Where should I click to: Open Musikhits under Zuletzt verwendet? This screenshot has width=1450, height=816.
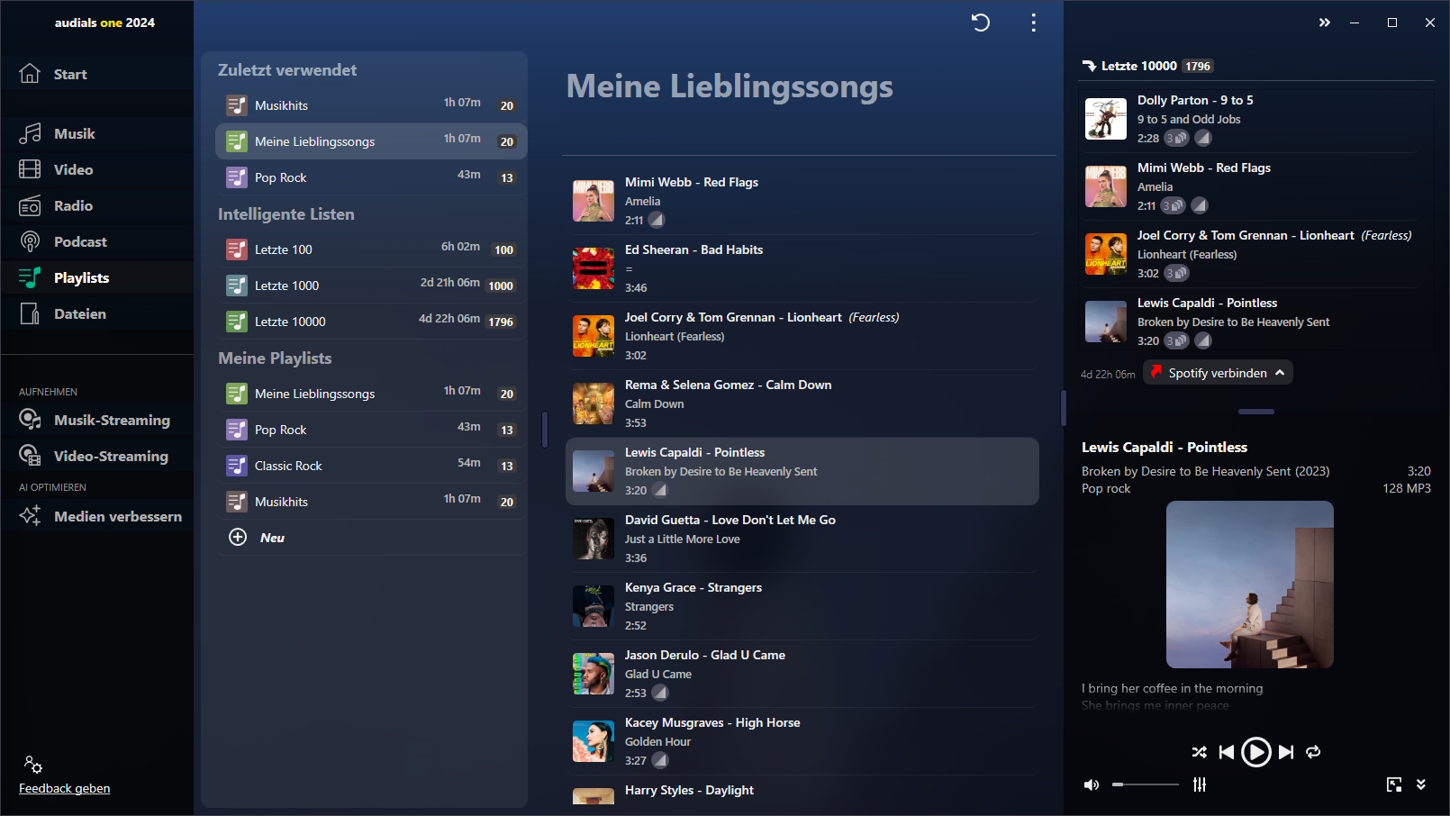pyautogui.click(x=370, y=105)
